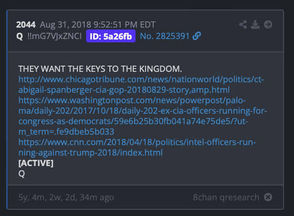Click the relative time '5y, 4m, 2w, 2d, 34m ago'
This screenshot has width=294, height=216.
click(66, 197)
